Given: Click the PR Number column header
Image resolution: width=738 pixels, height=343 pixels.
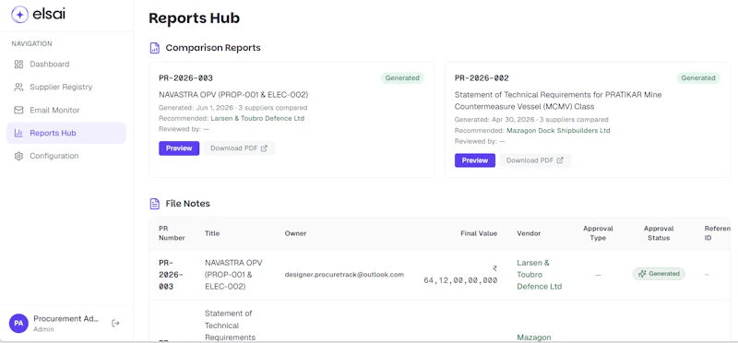Looking at the screenshot, I should point(172,233).
